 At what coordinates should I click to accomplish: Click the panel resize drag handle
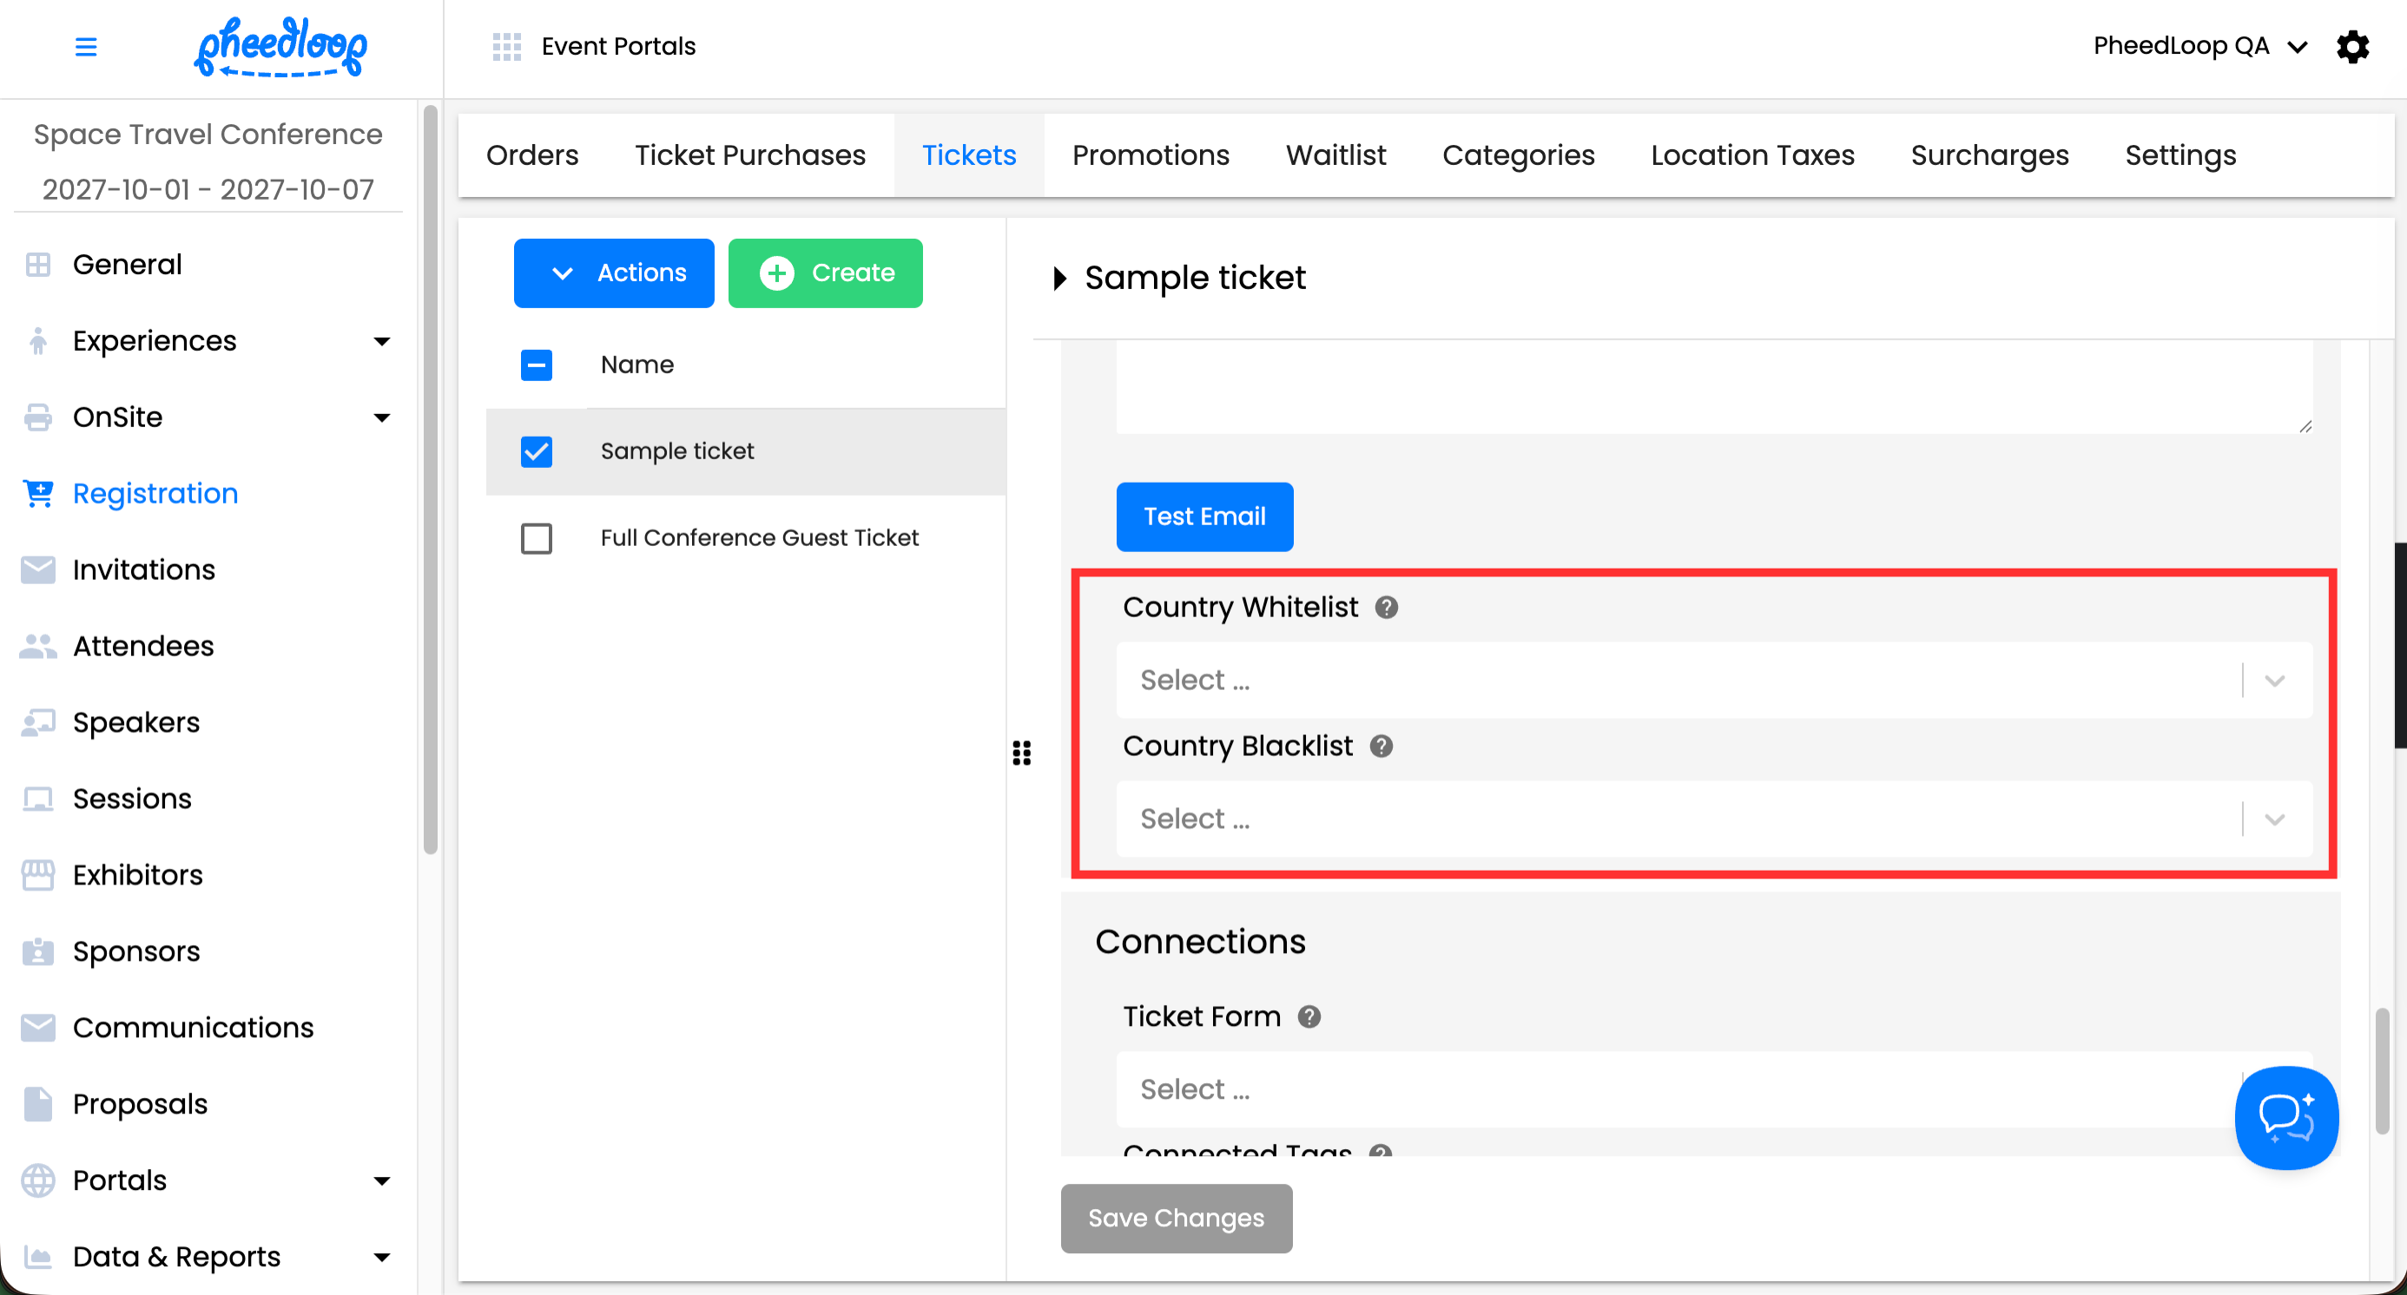point(1021,753)
